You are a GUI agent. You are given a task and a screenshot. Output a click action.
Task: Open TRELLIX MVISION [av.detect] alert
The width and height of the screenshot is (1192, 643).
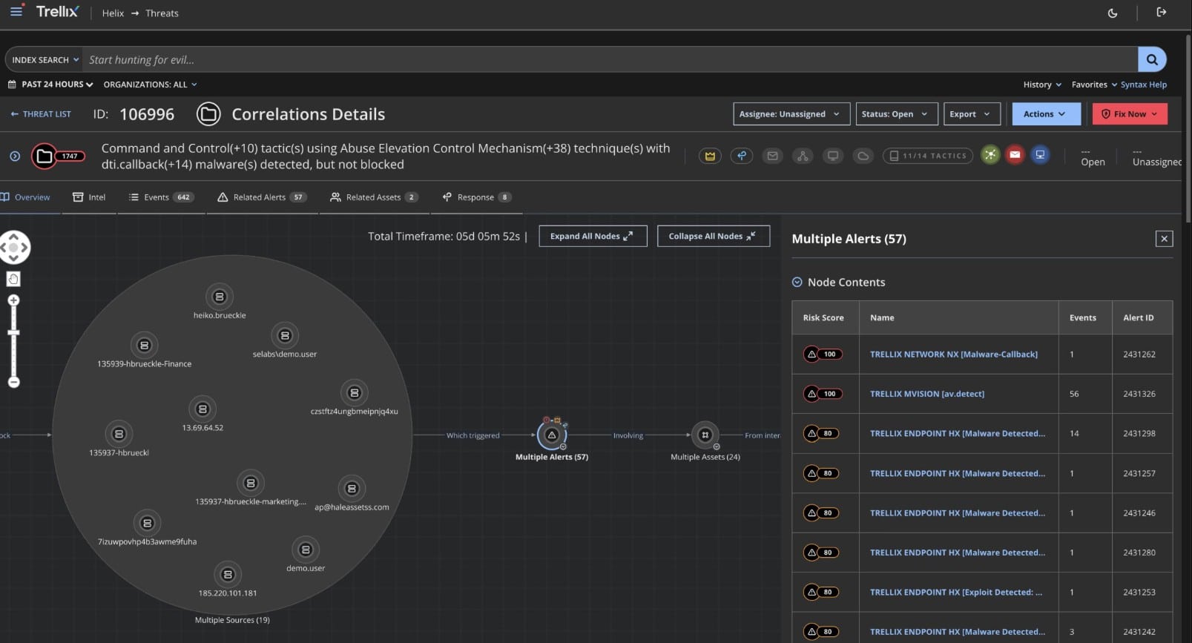[926, 394]
